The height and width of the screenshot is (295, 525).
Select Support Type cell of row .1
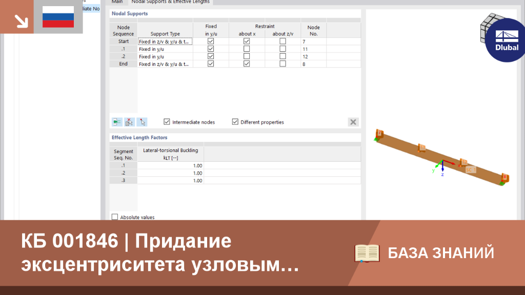point(165,49)
